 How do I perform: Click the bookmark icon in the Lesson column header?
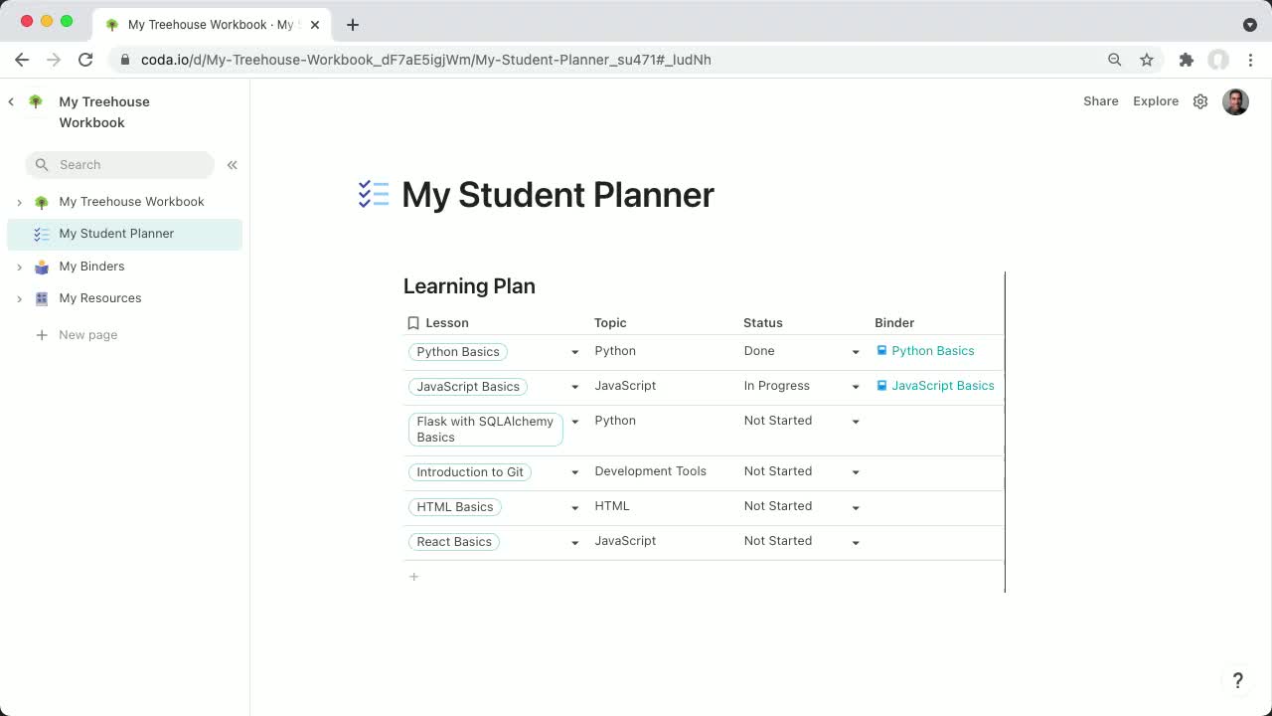tap(412, 322)
